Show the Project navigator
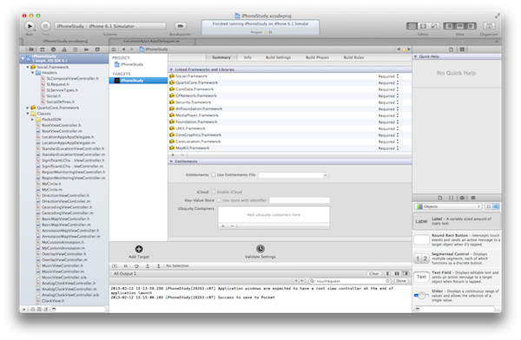 pos(31,49)
